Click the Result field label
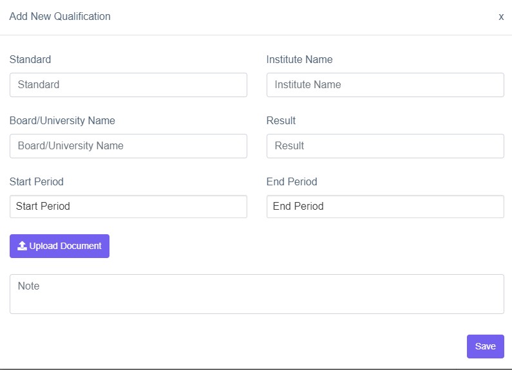This screenshot has height=370, width=512. [281, 120]
